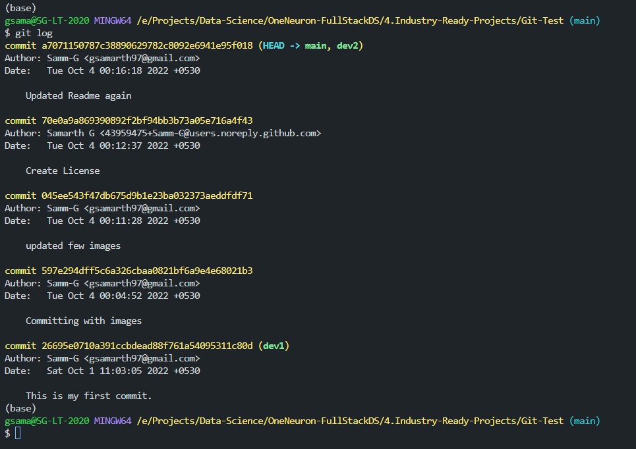Image resolution: width=636 pixels, height=449 pixels.
Task: Click the dev2 branch name
Action: pyautogui.click(x=348, y=45)
